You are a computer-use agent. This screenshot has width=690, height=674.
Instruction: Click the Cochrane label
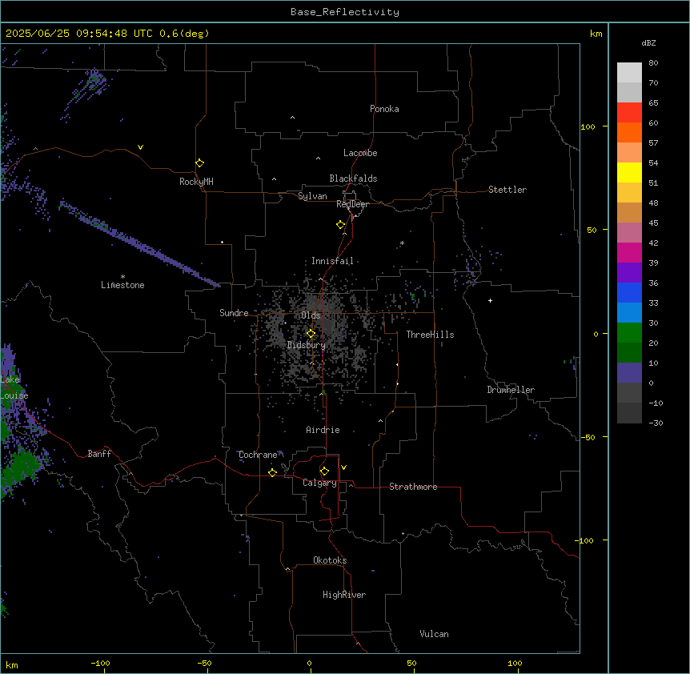pyautogui.click(x=258, y=455)
